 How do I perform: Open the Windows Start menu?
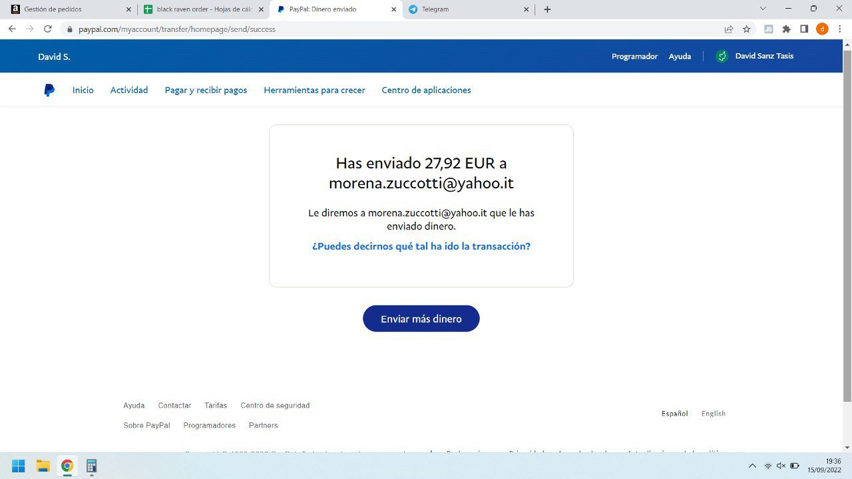click(x=18, y=466)
